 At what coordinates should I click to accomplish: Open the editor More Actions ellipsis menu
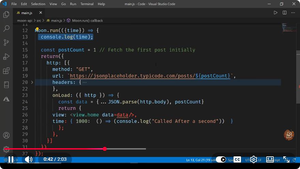[293, 13]
